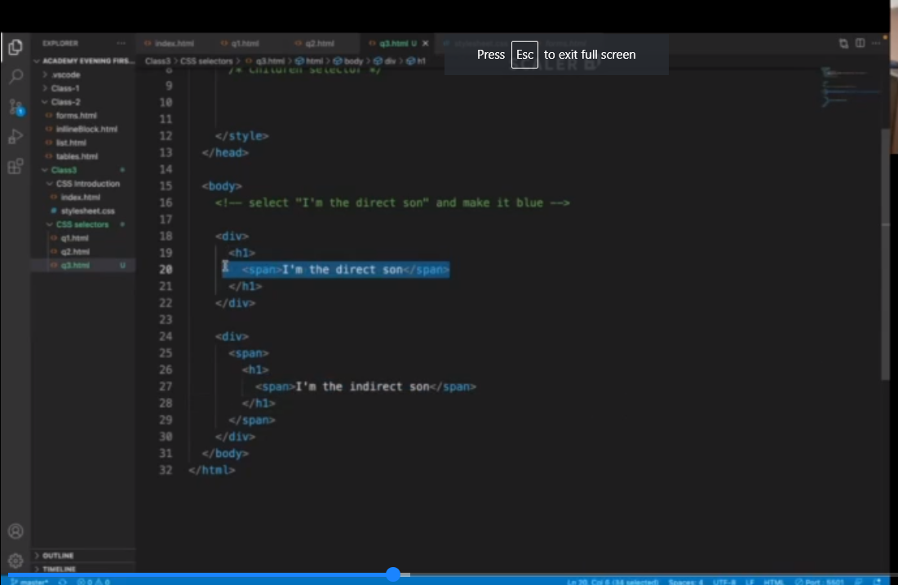Click the body breadcrumb item
The width and height of the screenshot is (898, 585).
click(353, 61)
